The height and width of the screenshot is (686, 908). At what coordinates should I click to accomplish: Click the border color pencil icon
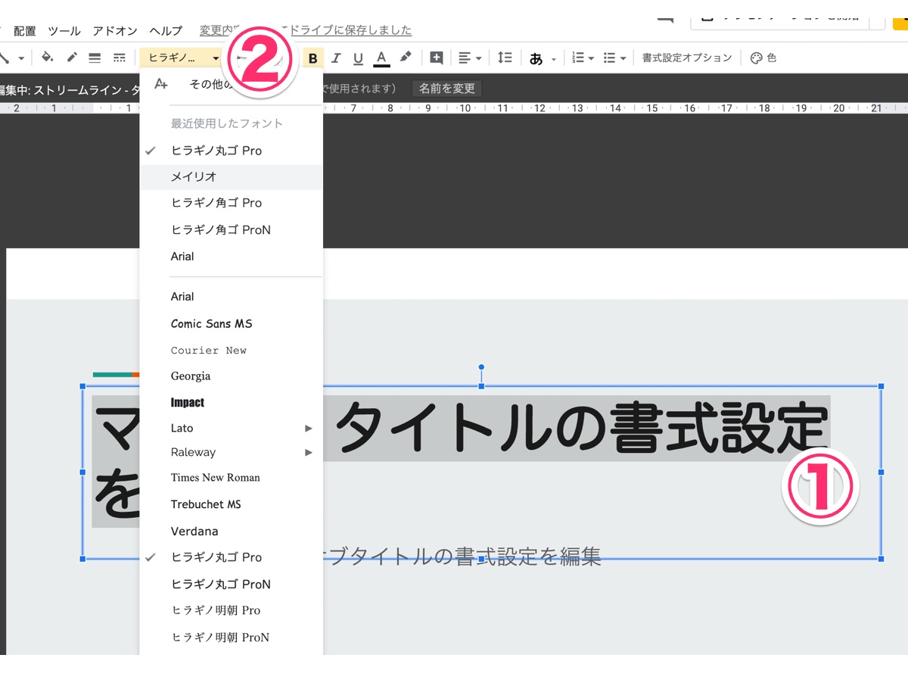(x=72, y=58)
